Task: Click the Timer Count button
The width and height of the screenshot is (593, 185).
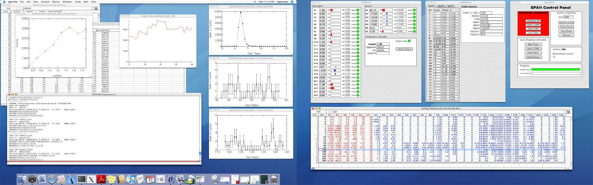Action: click(566, 27)
